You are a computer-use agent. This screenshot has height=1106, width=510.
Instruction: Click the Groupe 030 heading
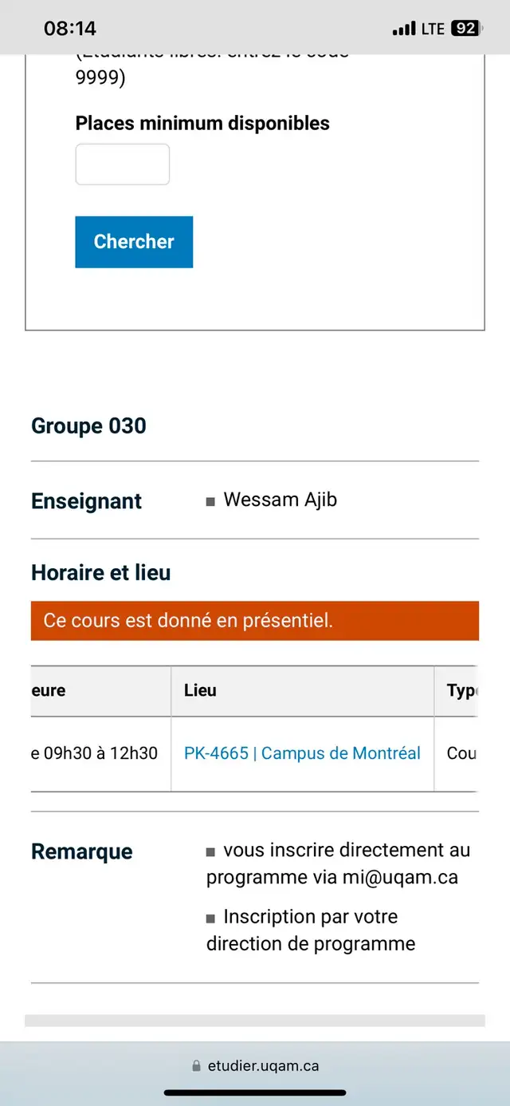[88, 426]
